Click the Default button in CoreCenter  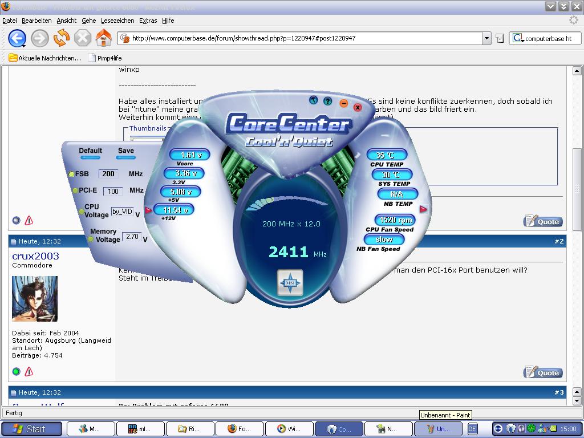point(90,152)
